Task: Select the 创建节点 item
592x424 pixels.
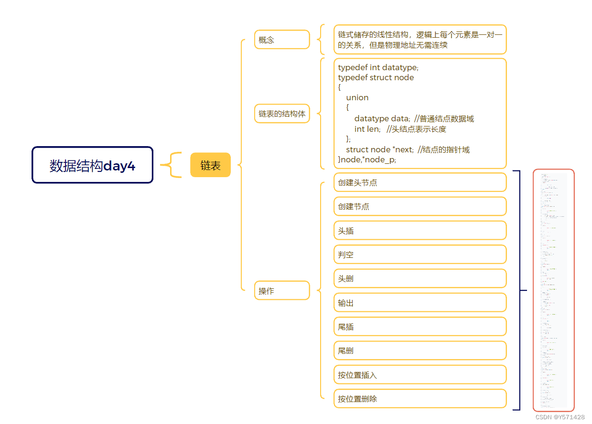Action: 420,206
